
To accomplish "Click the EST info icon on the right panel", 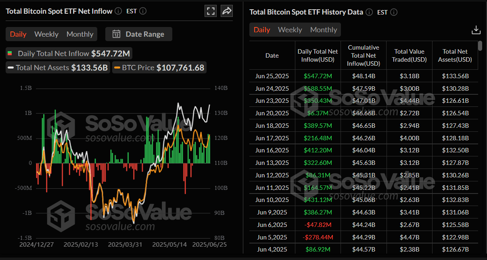I will pos(393,12).
